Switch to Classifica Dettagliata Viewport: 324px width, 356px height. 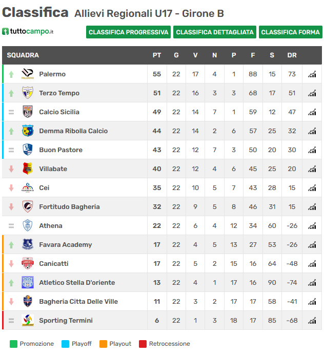click(215, 32)
